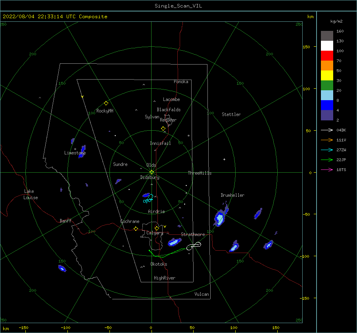Image resolution: width=357 pixels, height=333 pixels.
Task: Click the yellow diamond marker near RockyMH
Action: (x=106, y=103)
